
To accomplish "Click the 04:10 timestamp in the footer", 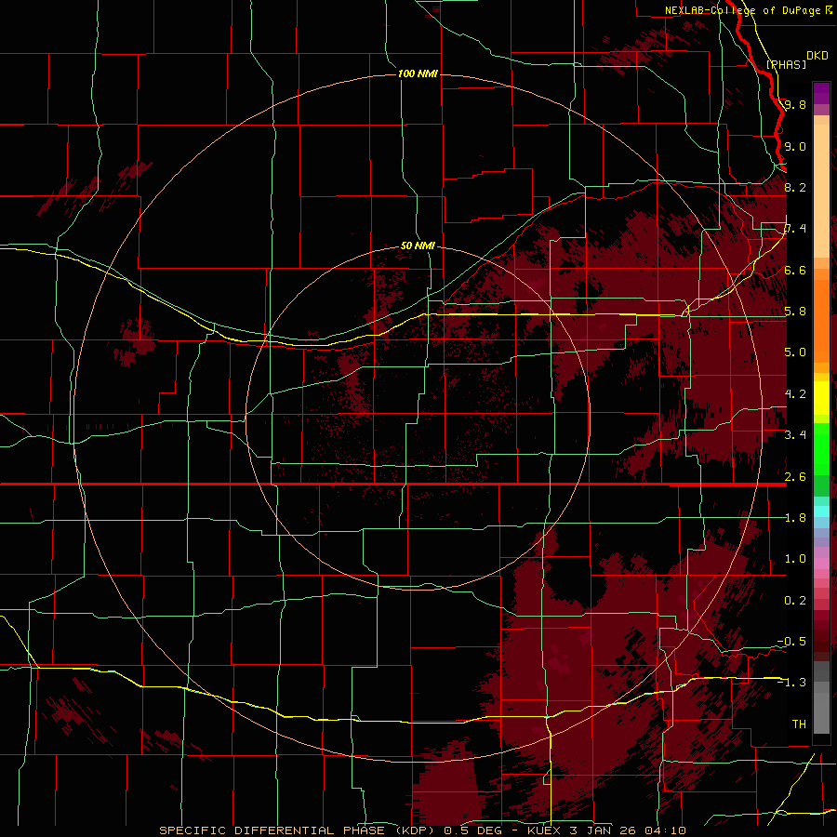I will click(664, 830).
